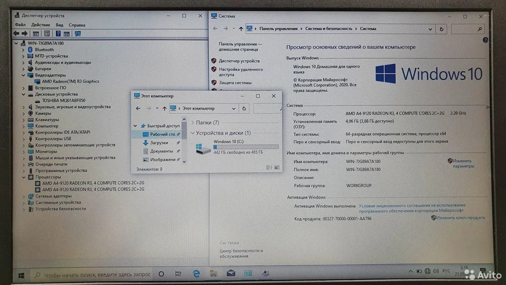Select AMD Radeon(TM) R3 Graphics device
This screenshot has height=285, width=506.
[x=70, y=82]
